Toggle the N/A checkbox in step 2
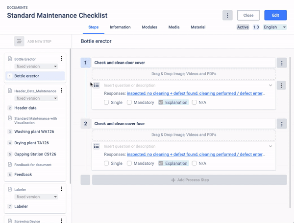The height and width of the screenshot is (223, 294). [194, 163]
